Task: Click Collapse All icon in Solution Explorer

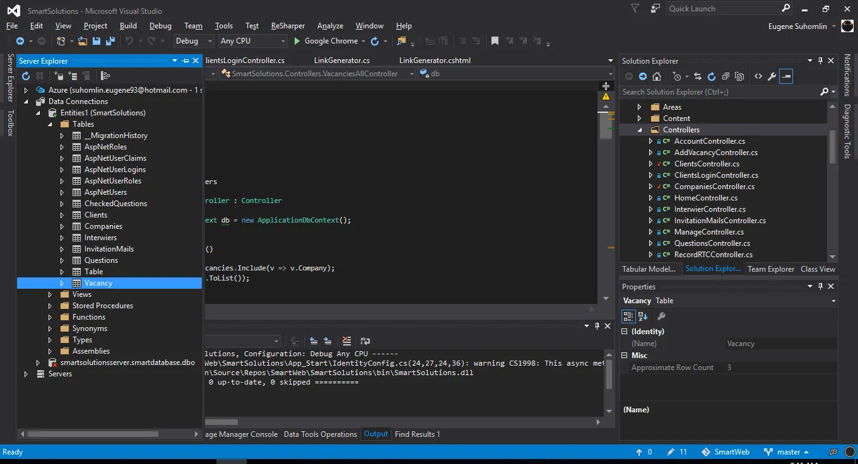Action: 726,76
